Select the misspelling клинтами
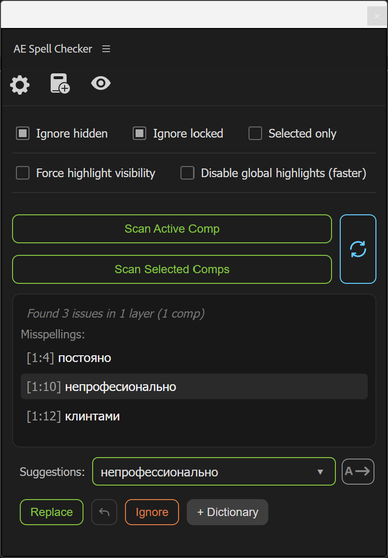388x558 pixels. (194, 416)
